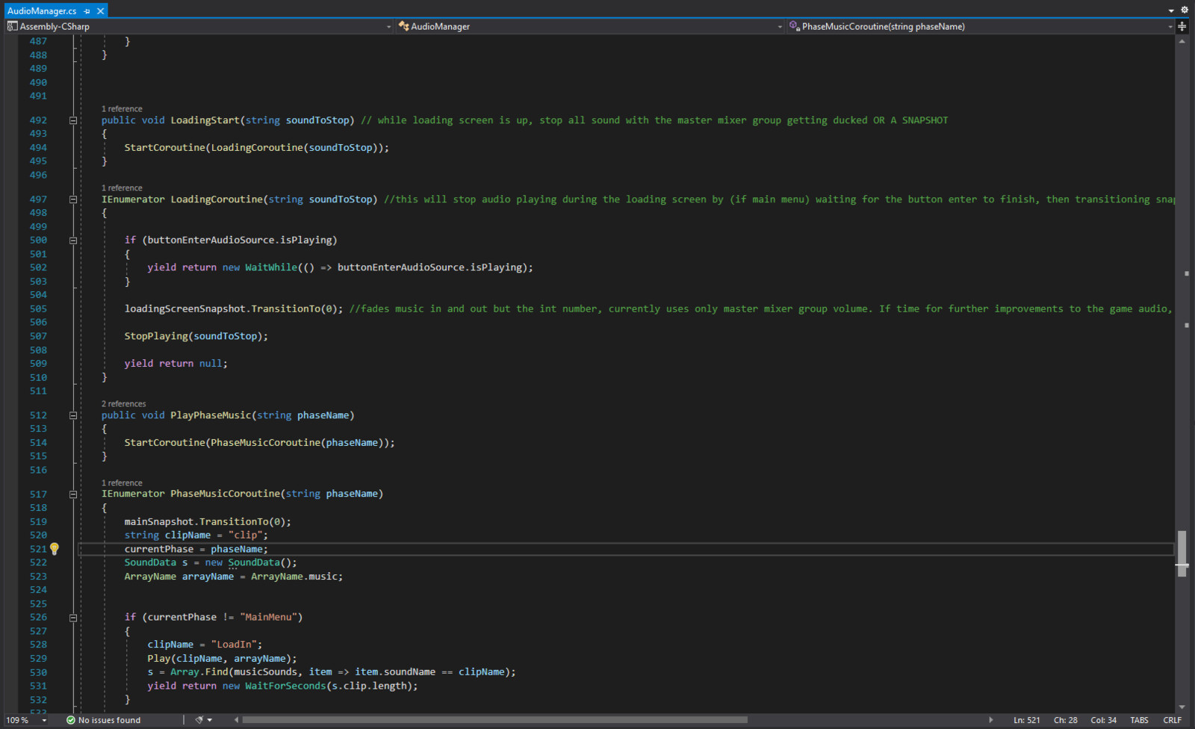The width and height of the screenshot is (1195, 729).
Task: Show '1 reference' above PhaseMusicCoroutine
Action: pyautogui.click(x=122, y=483)
